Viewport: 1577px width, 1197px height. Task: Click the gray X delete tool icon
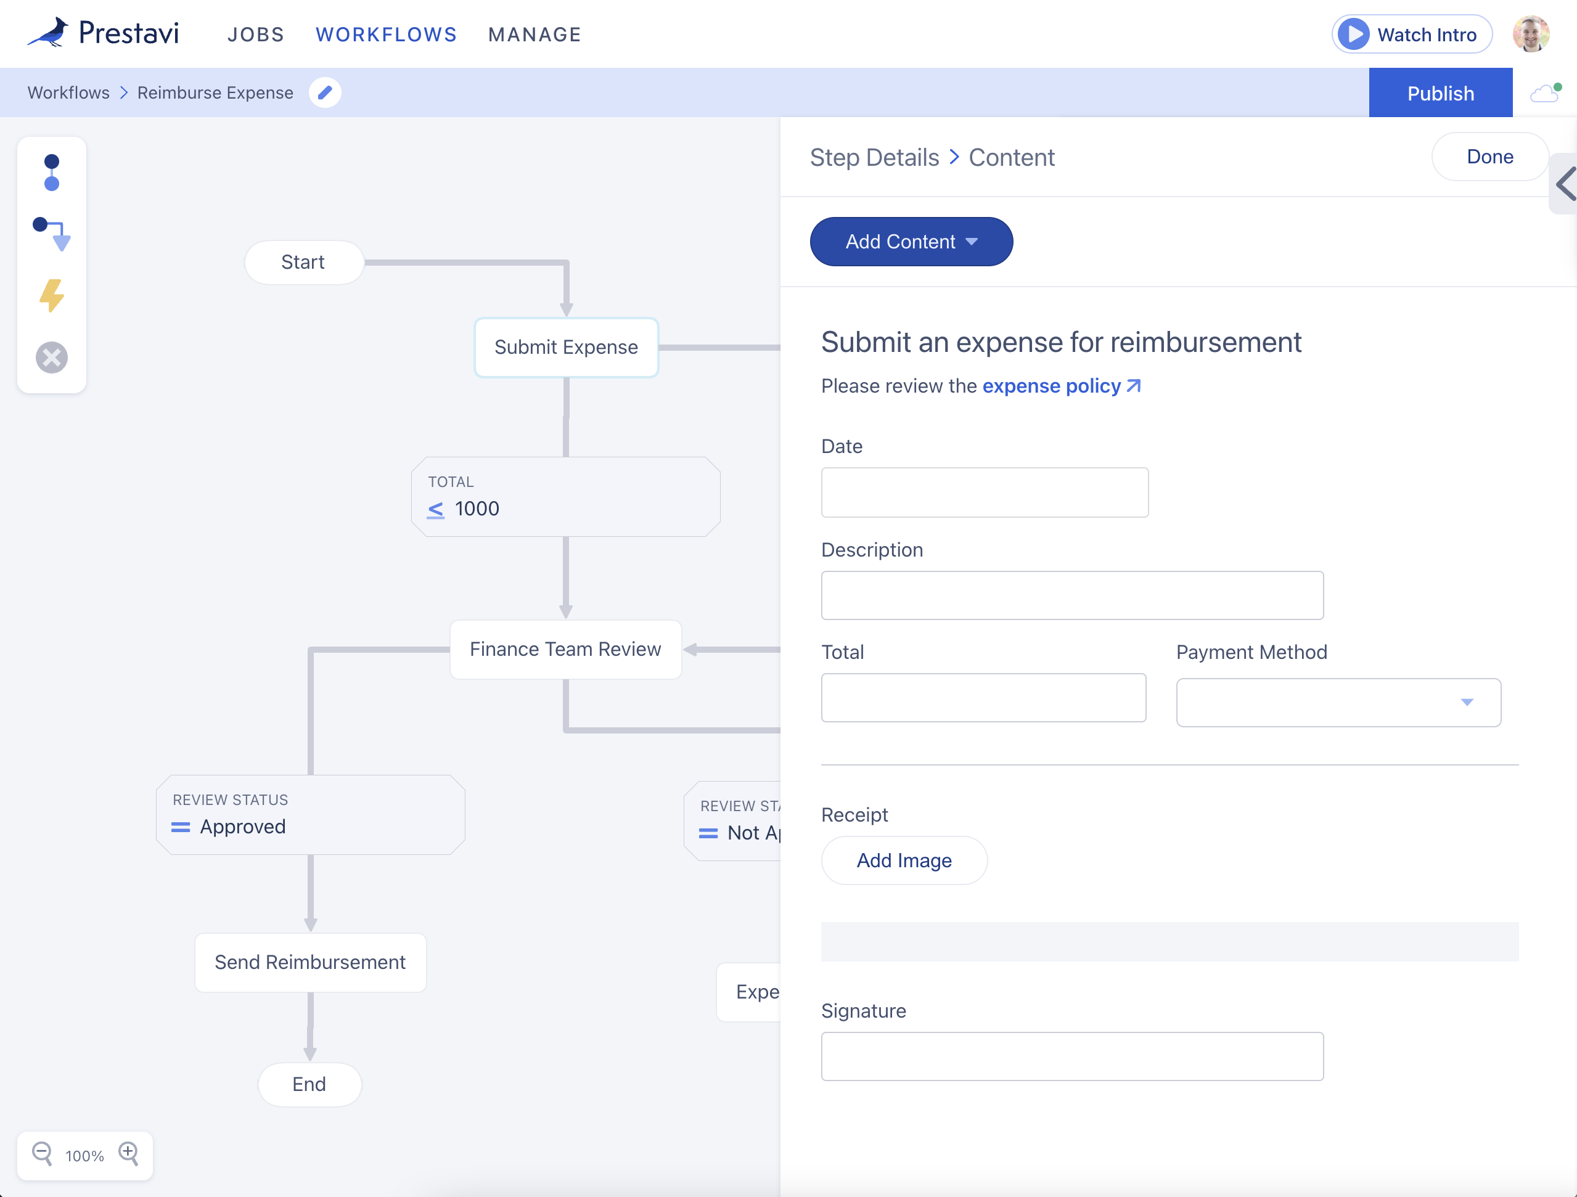point(51,357)
